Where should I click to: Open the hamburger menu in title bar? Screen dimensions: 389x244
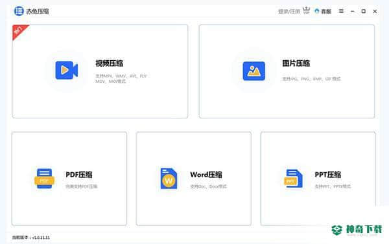pos(341,11)
